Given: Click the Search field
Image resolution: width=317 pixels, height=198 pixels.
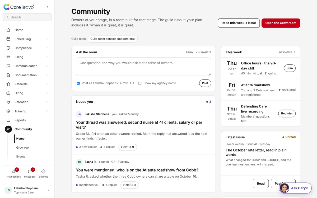Looking at the screenshot, I should coord(27,17).
